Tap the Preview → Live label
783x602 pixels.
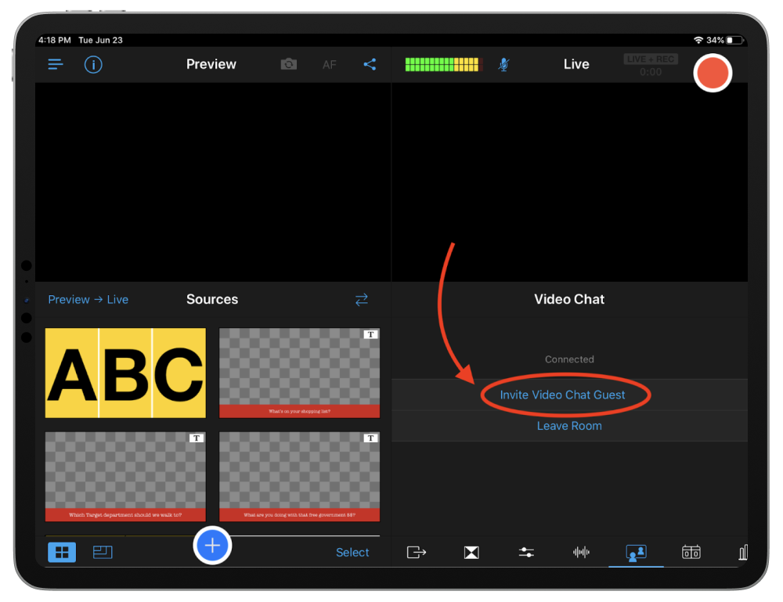(88, 300)
